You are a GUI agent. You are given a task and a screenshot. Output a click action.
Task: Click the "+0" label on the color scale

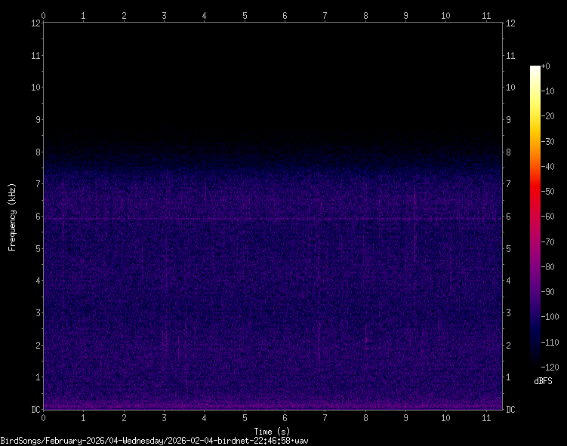pyautogui.click(x=546, y=67)
